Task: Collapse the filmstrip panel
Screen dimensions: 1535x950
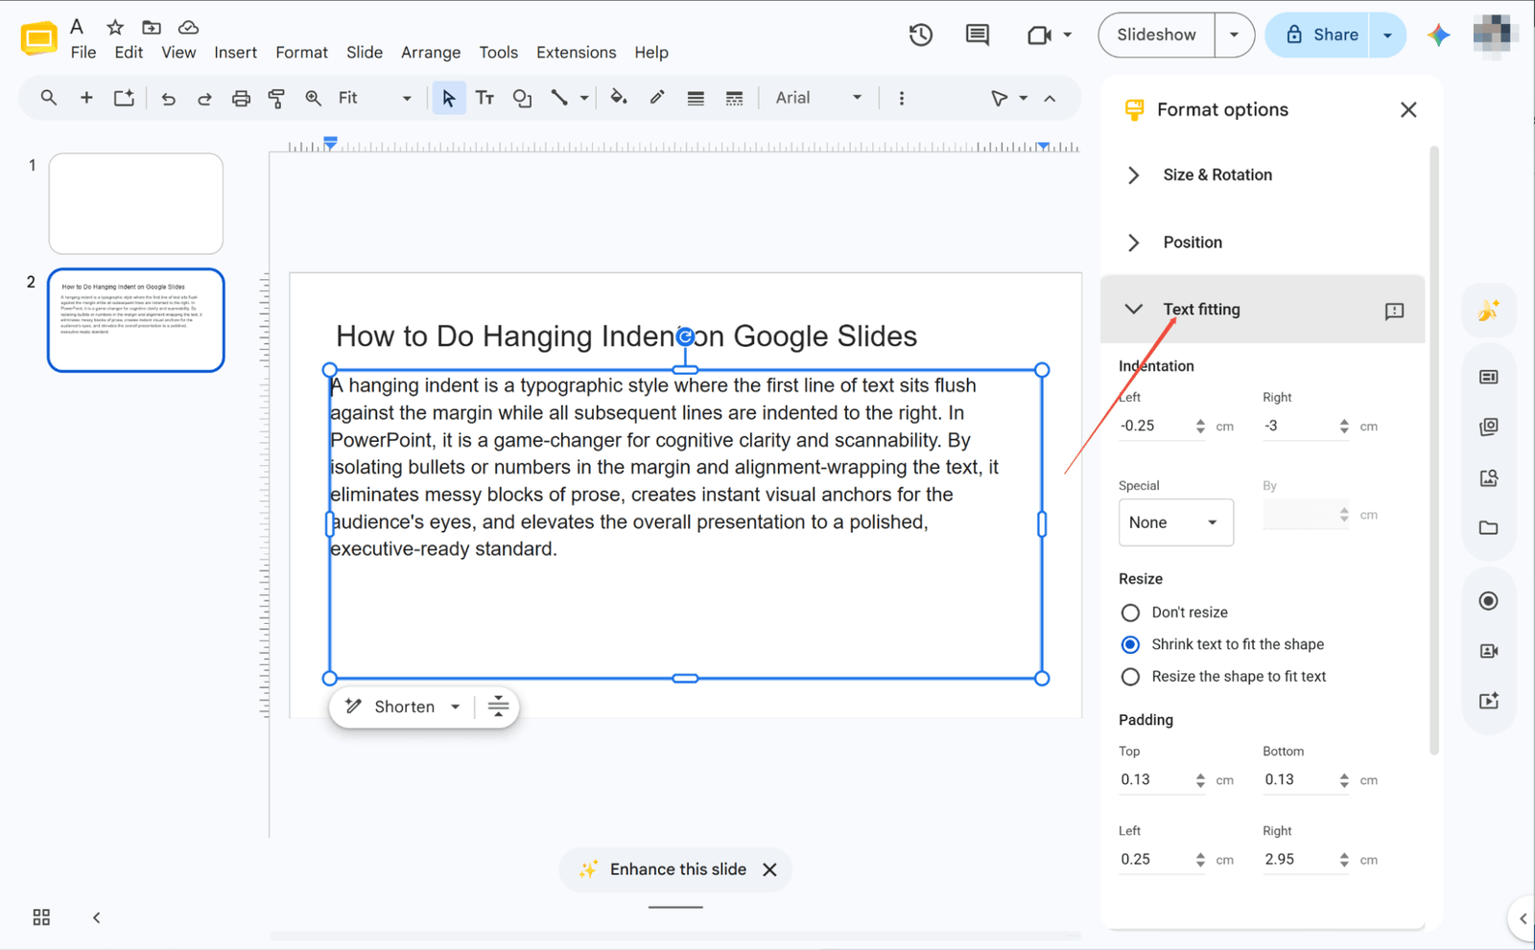Action: tap(96, 917)
